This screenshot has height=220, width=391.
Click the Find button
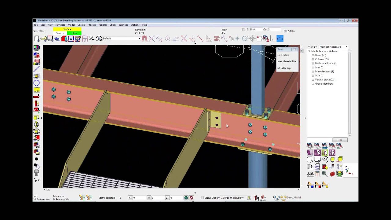pos(340,140)
